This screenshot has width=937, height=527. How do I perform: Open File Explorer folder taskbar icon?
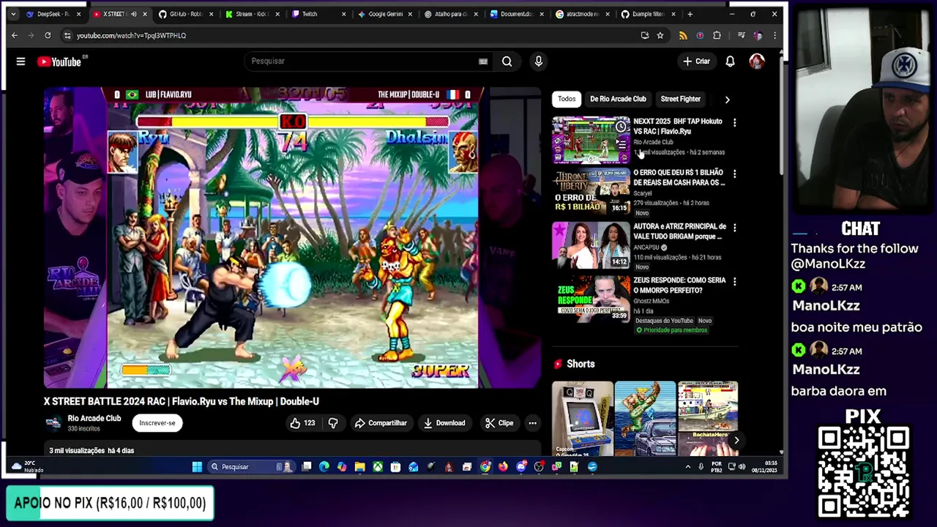point(359,467)
